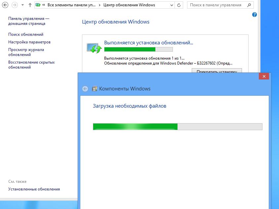
Task: Click 'Загрузка необходимых файлов' heading
Action: (130, 106)
